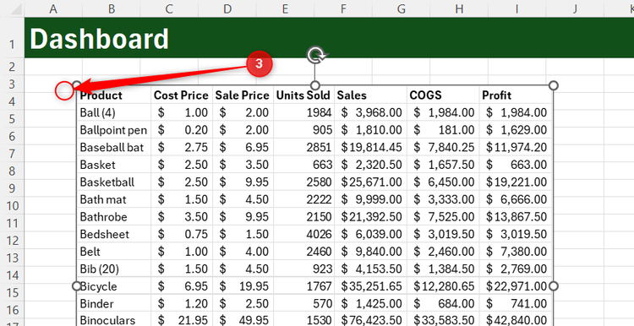Viewport: 634px width, 326px height.
Task: Click the left-middle resize handle beside Bicycle
Action: point(76,286)
